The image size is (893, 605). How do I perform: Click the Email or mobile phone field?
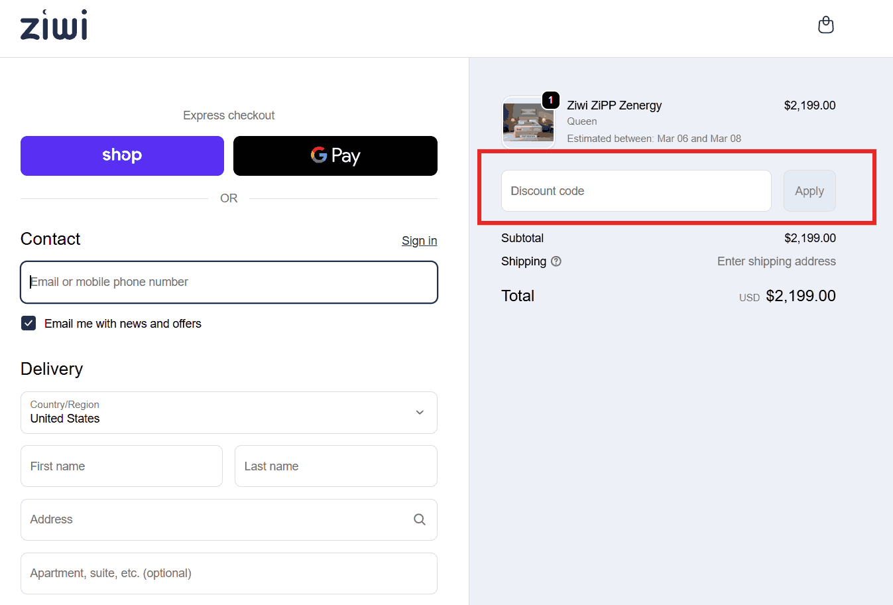coord(229,282)
